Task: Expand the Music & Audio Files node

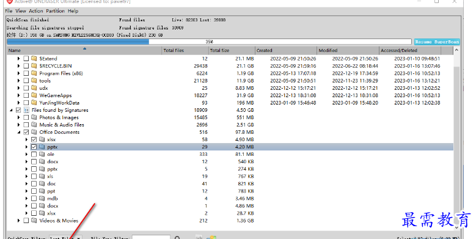Action: [18, 125]
